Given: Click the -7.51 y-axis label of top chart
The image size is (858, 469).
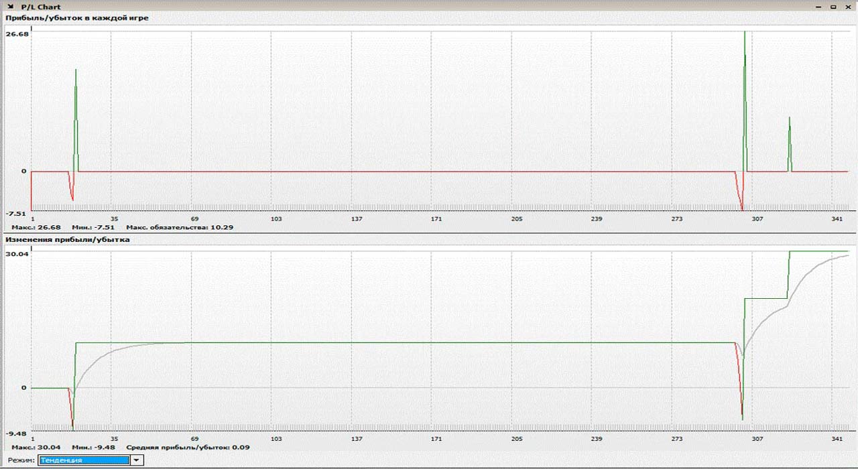Looking at the screenshot, I should tap(16, 214).
